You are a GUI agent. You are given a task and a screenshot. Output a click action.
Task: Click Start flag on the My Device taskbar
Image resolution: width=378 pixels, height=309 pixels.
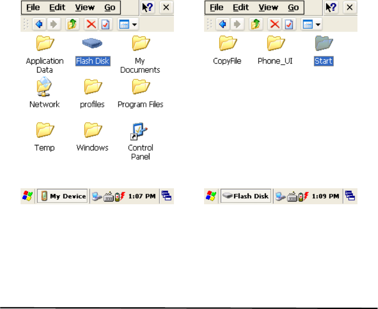click(28, 196)
